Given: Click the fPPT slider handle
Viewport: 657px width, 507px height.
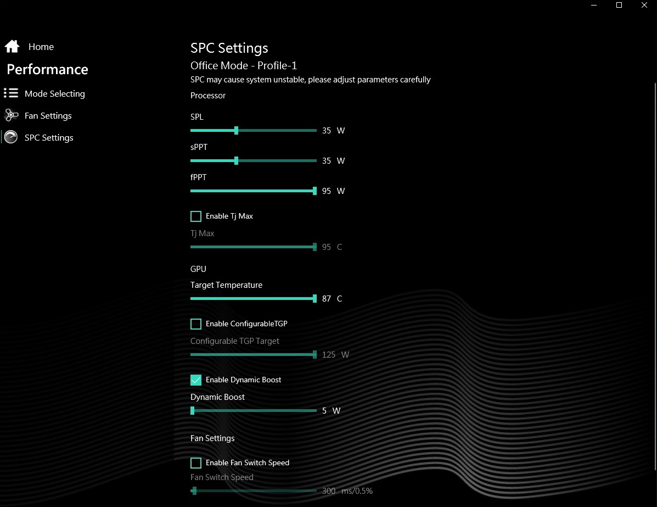Looking at the screenshot, I should (315, 191).
